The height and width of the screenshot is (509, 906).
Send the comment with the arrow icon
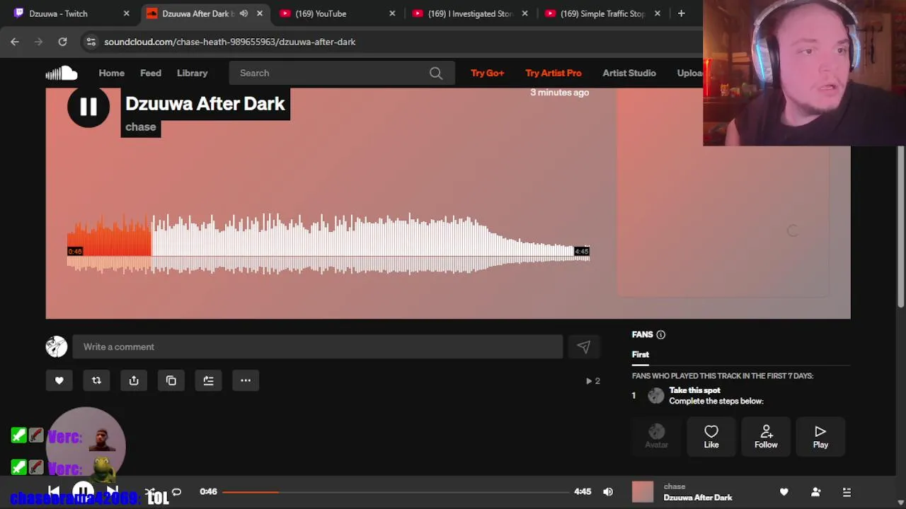tap(583, 347)
